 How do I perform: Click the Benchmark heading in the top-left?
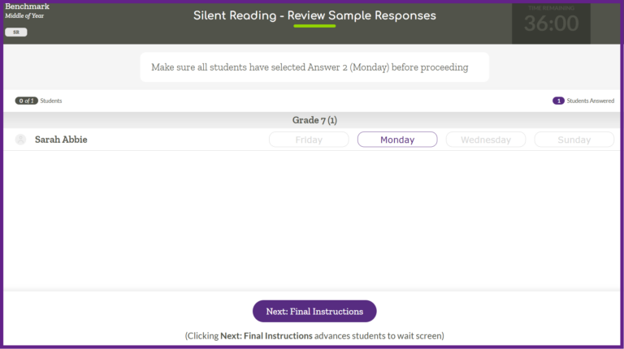coord(27,6)
